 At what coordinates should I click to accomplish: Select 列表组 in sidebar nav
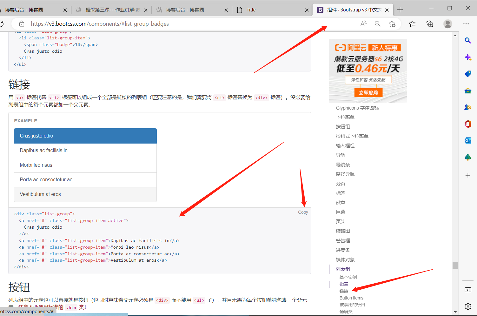click(x=343, y=269)
